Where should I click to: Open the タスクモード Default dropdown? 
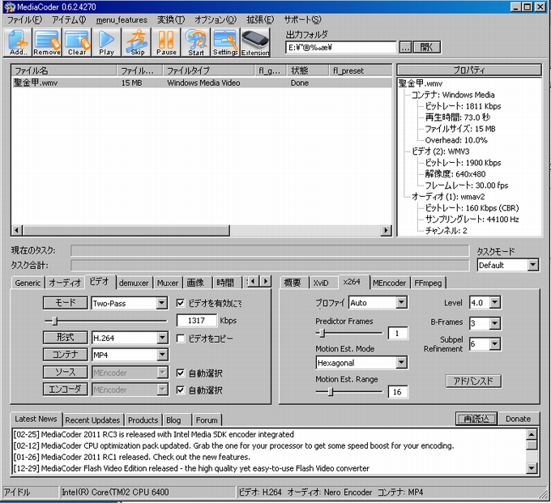tap(532, 265)
